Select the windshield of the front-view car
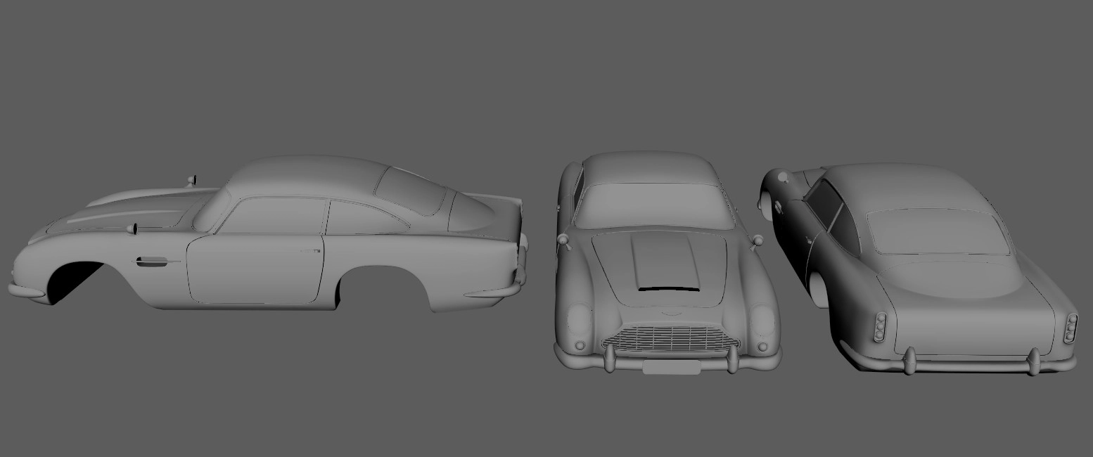The image size is (1093, 457). tap(650, 205)
